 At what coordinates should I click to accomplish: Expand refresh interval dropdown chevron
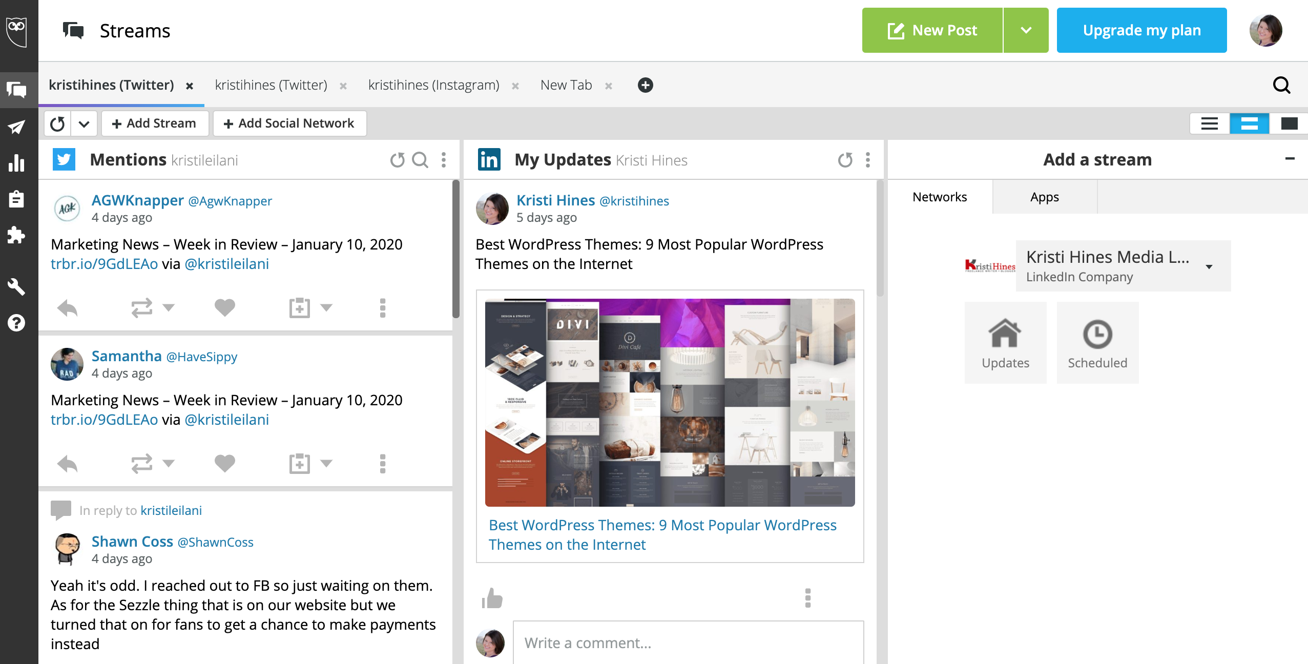tap(84, 124)
